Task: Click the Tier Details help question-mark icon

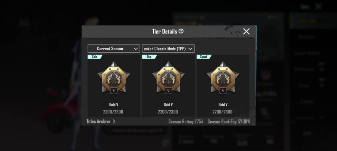Action: pyautogui.click(x=181, y=32)
